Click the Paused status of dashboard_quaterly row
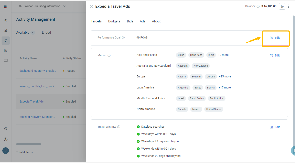The image size is (295, 163). [x=69, y=71]
